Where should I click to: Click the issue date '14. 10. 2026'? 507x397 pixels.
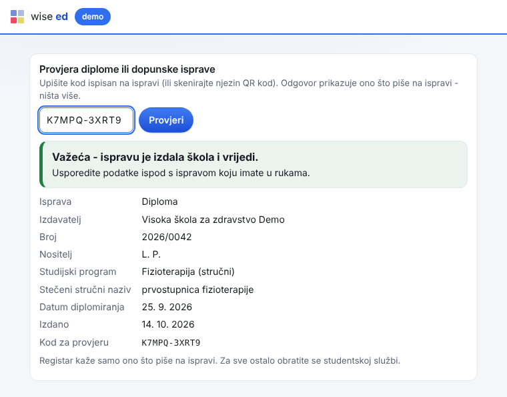click(x=168, y=324)
